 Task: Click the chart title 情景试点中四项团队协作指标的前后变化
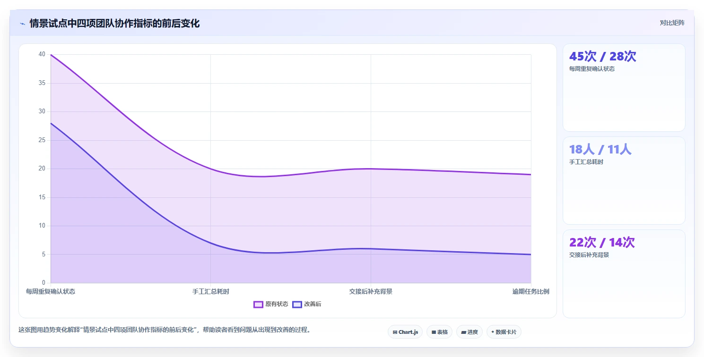click(114, 23)
